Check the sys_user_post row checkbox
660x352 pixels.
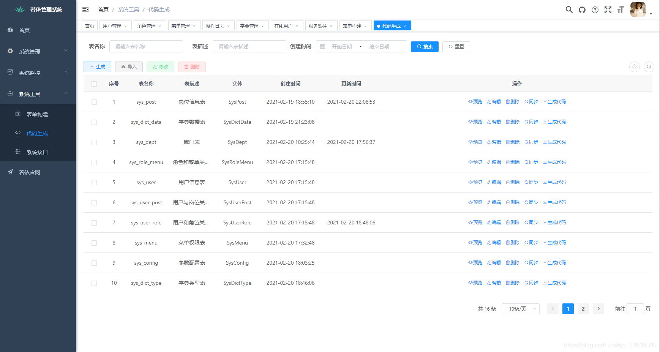click(x=94, y=203)
